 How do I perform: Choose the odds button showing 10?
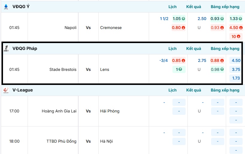pyautogui.click(x=236, y=36)
